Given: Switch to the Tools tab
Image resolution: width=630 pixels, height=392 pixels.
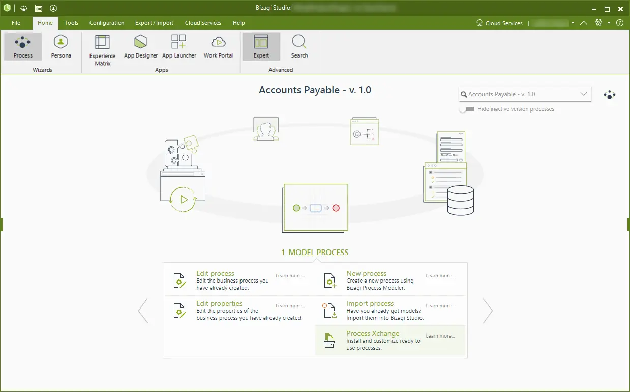Looking at the screenshot, I should tap(71, 23).
